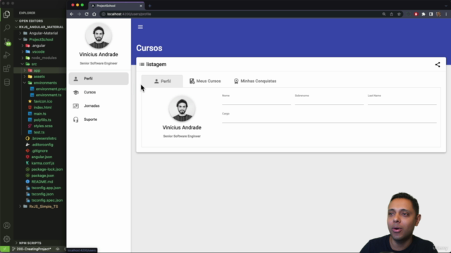Open .gitignore file
The image size is (451, 253).
tap(39, 151)
